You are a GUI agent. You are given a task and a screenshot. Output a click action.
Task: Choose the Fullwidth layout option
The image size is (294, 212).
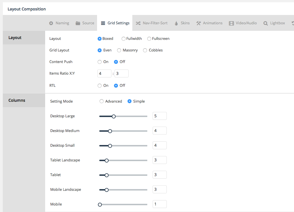(x=123, y=39)
